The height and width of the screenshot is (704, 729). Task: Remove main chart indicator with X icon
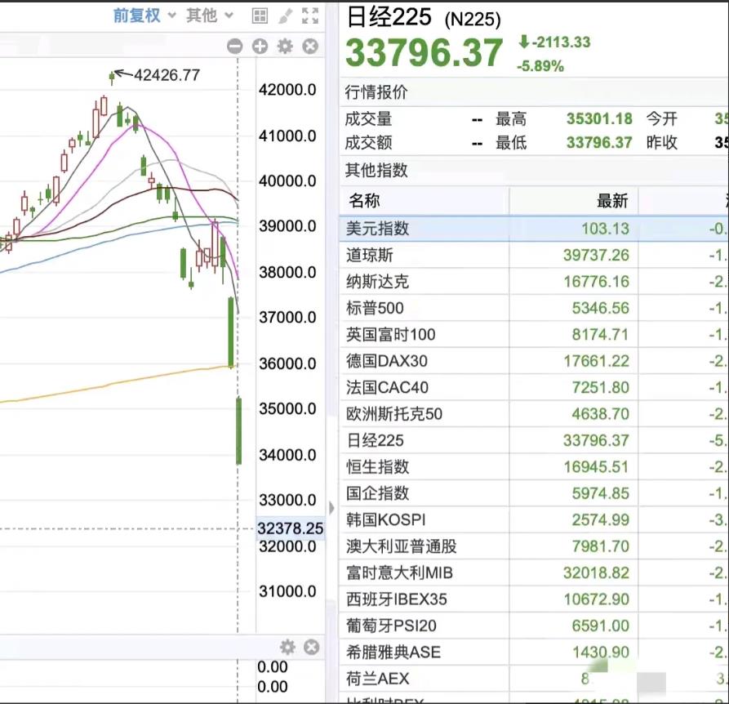point(309,47)
